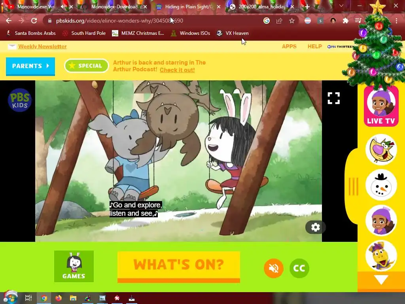This screenshot has height=304, width=405.
Task: Click the picture window taskbar icon
Action: (x=102, y=298)
